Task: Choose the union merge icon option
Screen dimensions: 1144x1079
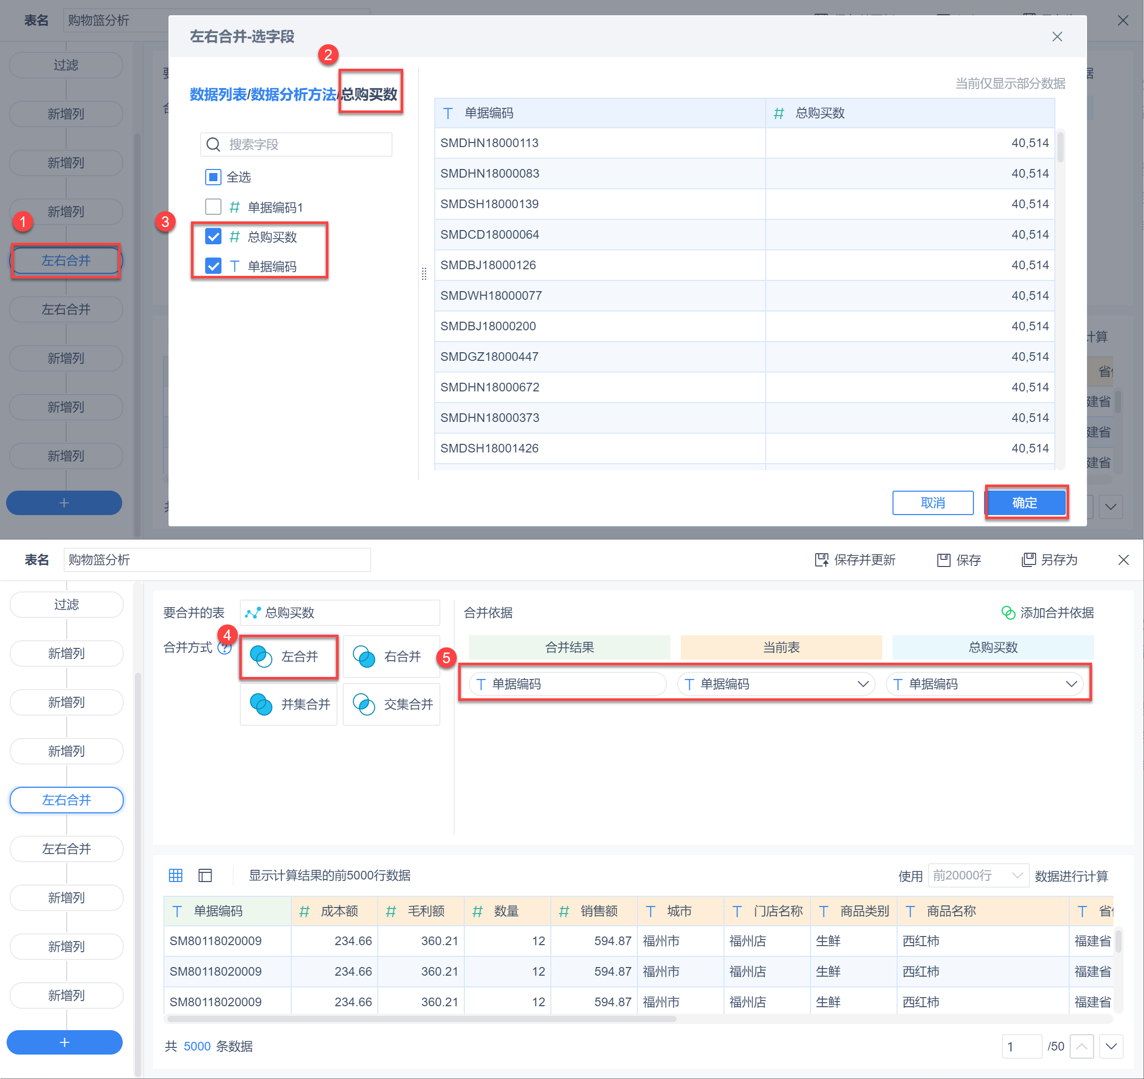Action: (261, 704)
